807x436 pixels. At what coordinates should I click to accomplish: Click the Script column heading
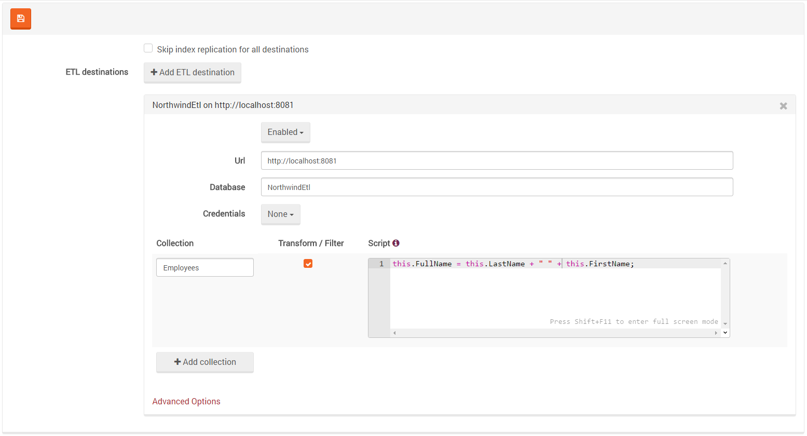pos(379,243)
